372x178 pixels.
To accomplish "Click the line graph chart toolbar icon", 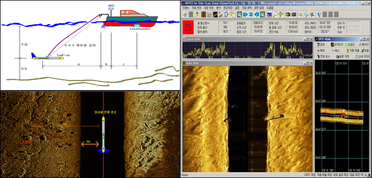I will pyautogui.click(x=209, y=15).
